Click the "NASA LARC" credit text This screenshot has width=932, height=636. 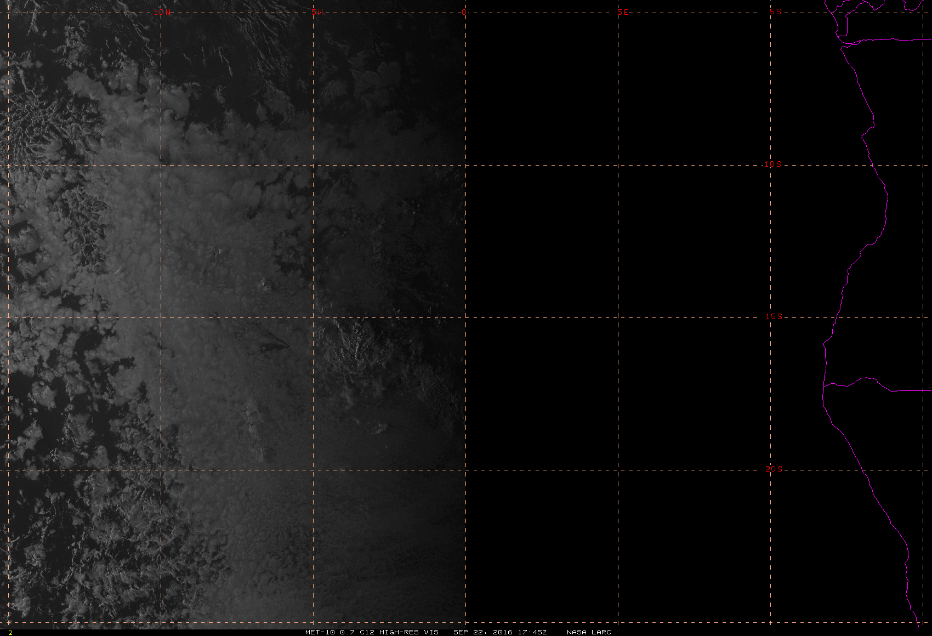589,632
